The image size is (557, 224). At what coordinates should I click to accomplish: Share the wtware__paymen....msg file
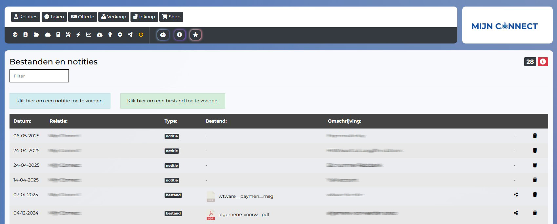point(516,195)
